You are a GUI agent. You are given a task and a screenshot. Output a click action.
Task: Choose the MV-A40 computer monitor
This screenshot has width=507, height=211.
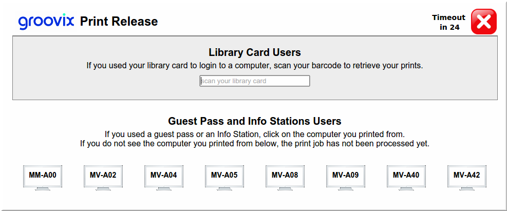pyautogui.click(x=406, y=176)
